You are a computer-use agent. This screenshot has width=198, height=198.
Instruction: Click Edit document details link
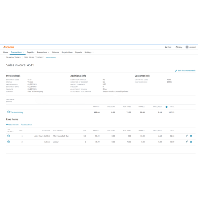(187, 71)
